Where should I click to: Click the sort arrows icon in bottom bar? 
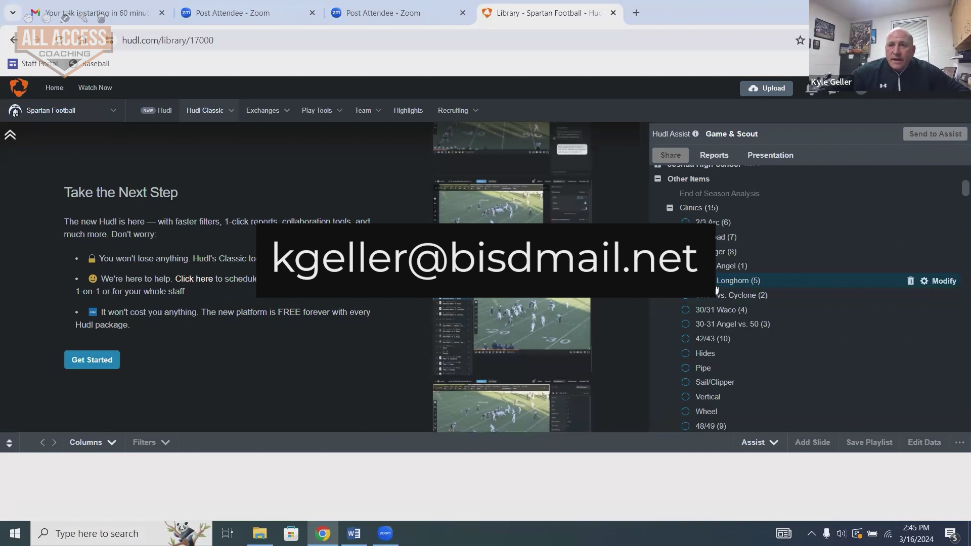click(x=9, y=443)
